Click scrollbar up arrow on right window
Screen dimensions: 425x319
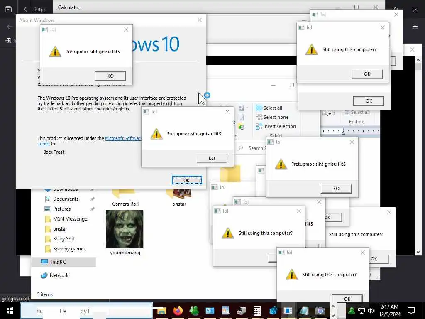(x=418, y=60)
